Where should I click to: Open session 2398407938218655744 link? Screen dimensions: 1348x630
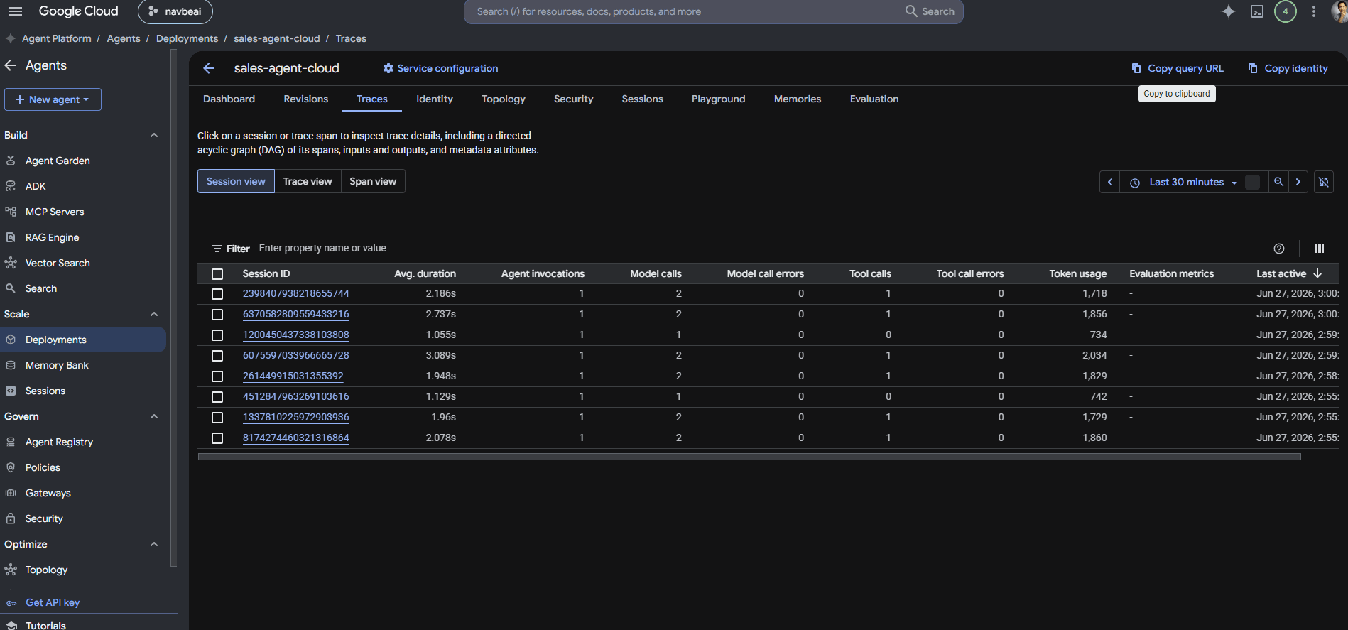click(295, 293)
